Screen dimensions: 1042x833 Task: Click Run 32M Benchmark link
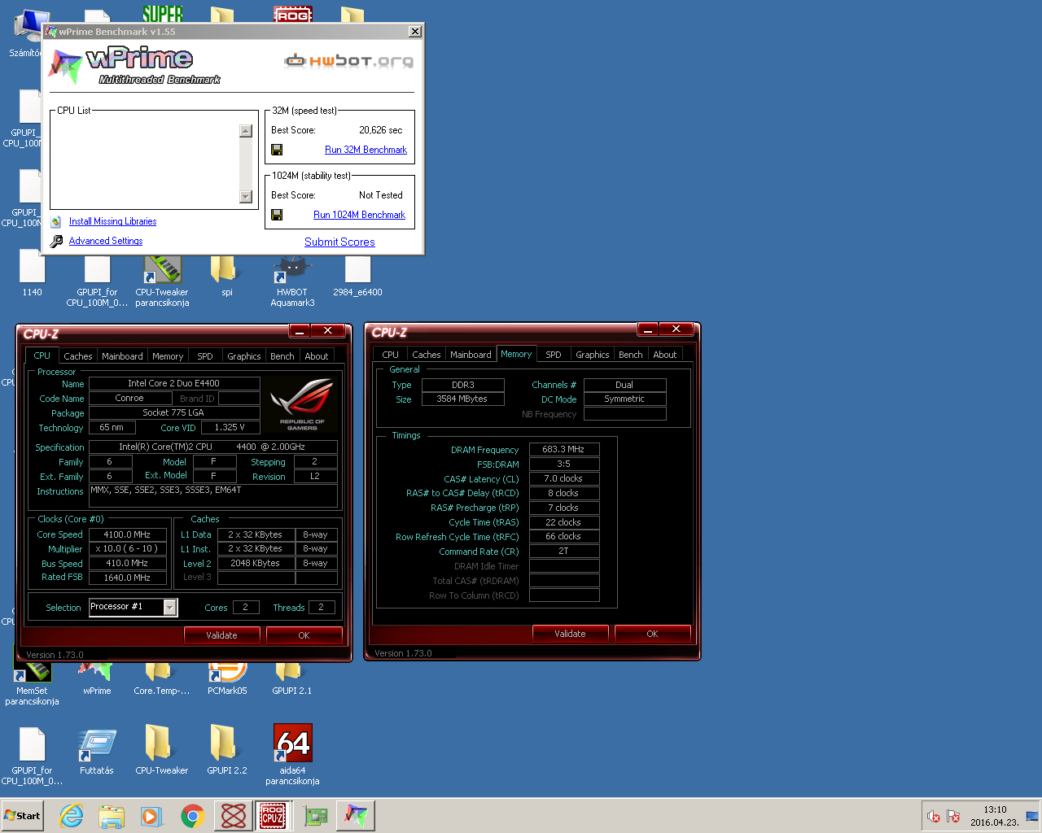(366, 150)
